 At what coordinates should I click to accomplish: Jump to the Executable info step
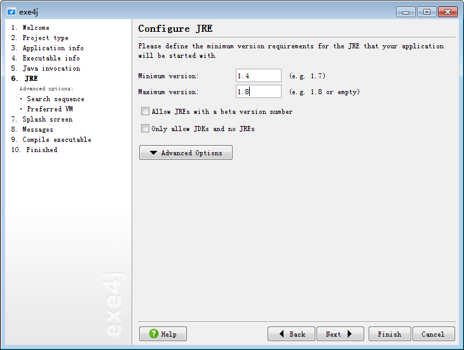click(x=51, y=59)
